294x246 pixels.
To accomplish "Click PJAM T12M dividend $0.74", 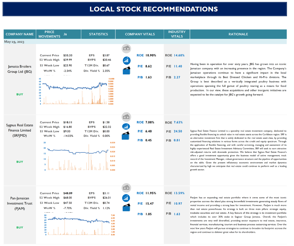I will 106,203.
